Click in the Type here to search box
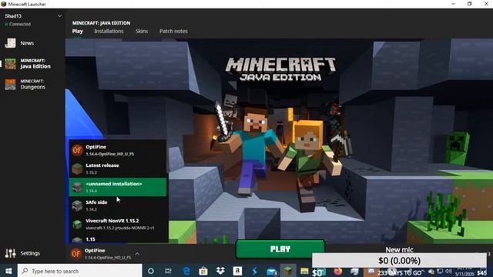 tap(80, 271)
